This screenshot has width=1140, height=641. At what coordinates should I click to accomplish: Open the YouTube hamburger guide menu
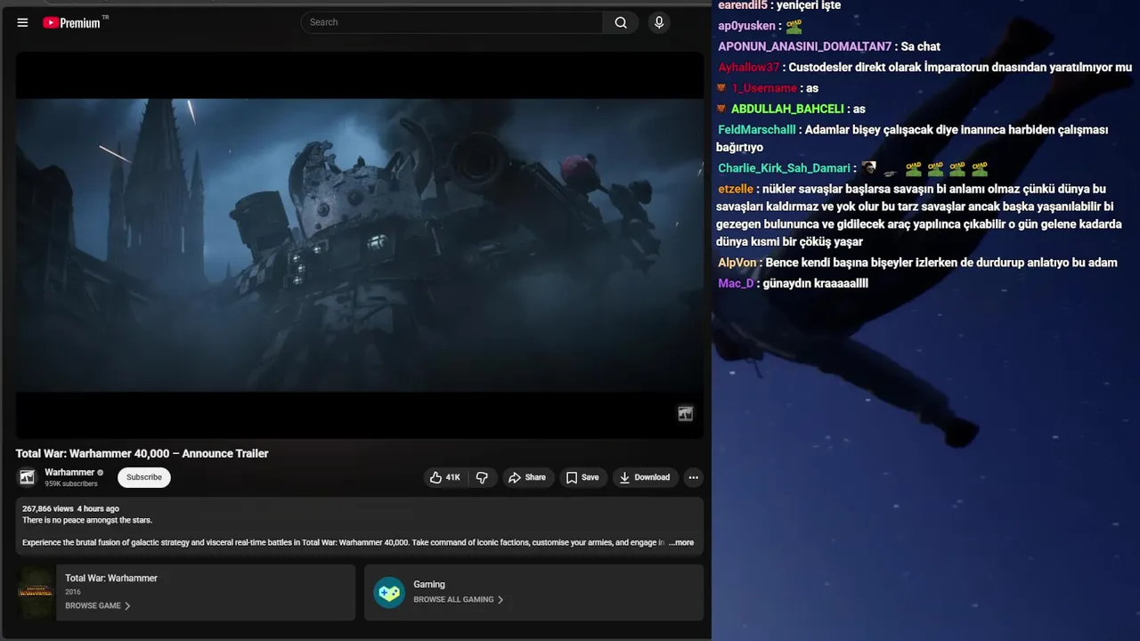pyautogui.click(x=22, y=22)
